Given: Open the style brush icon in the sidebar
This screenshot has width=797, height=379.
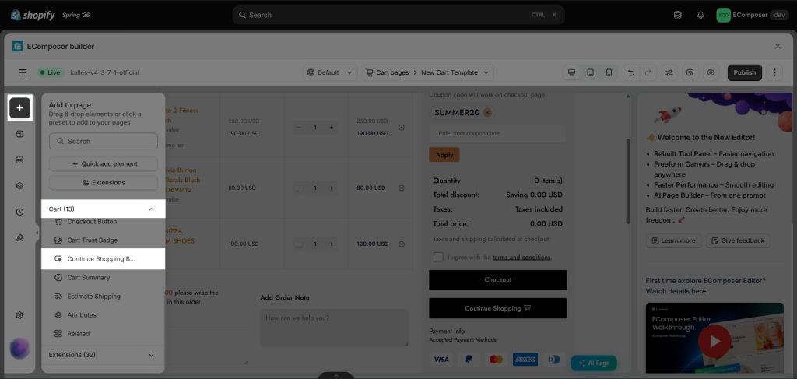Looking at the screenshot, I should click(x=19, y=238).
